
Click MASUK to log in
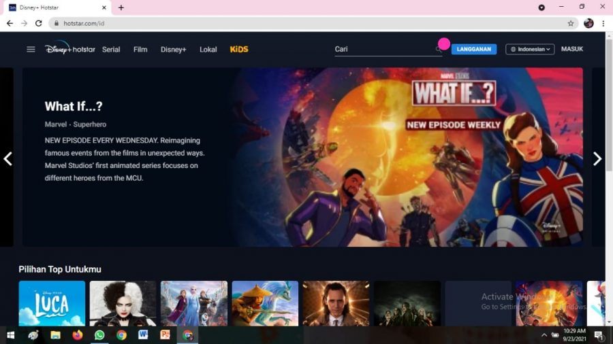coord(572,49)
